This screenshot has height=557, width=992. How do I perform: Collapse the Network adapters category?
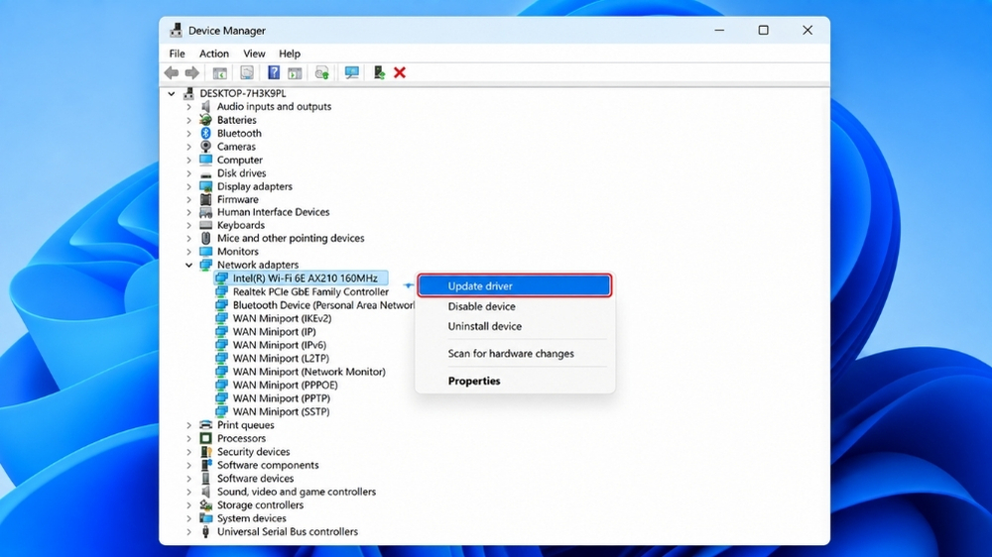188,265
